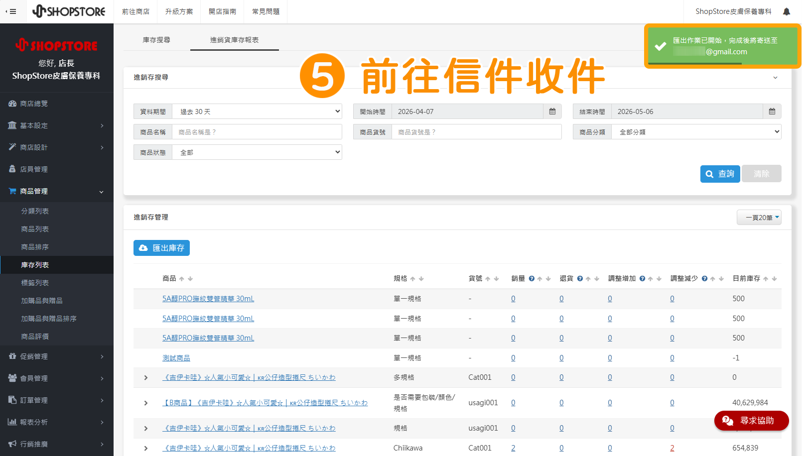Sort 銷量 column ascending
The height and width of the screenshot is (456, 802).
click(x=539, y=279)
